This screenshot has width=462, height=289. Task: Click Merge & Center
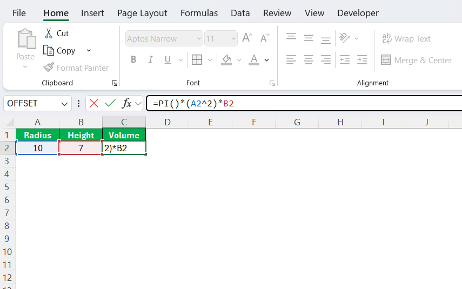[416, 60]
